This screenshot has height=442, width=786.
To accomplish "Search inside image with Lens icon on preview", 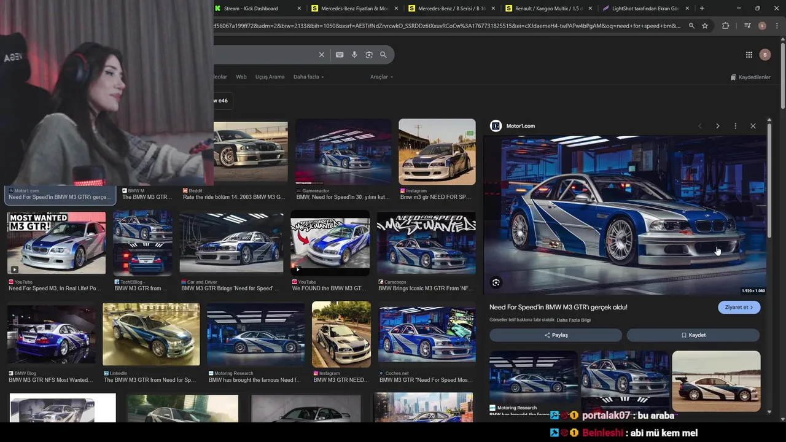I will point(496,282).
